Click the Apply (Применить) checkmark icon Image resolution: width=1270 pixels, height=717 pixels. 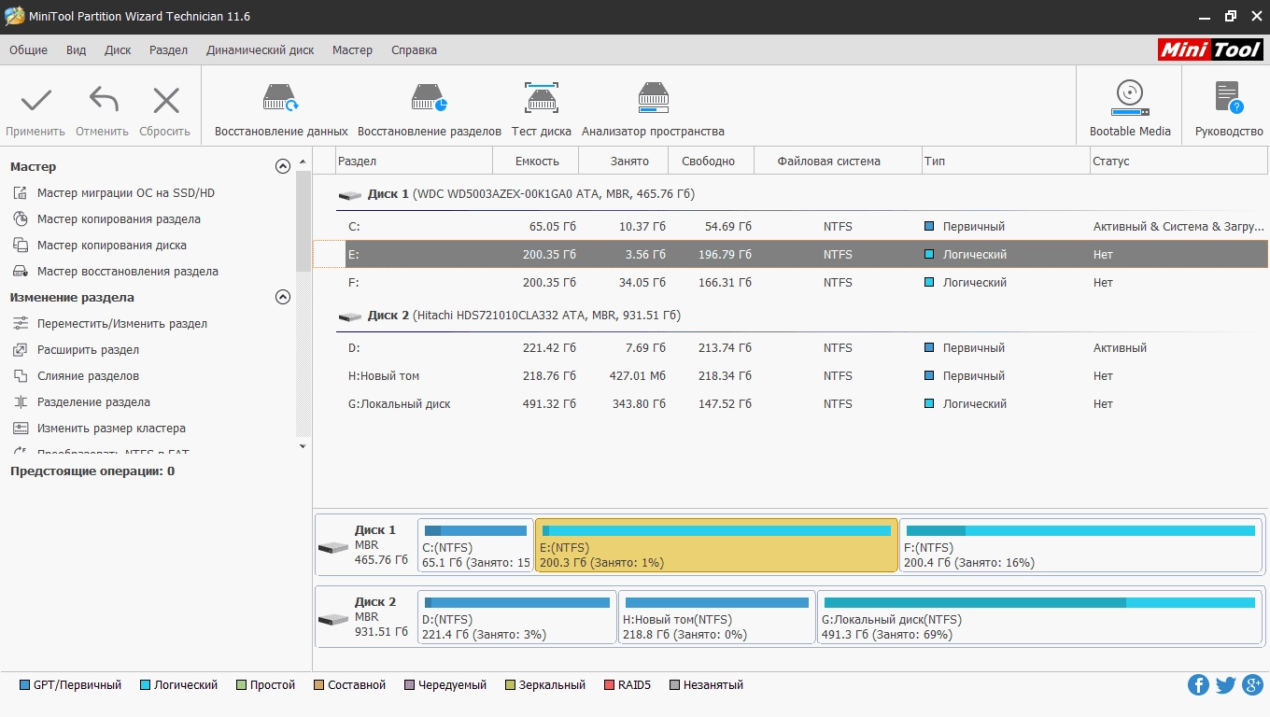[x=36, y=100]
